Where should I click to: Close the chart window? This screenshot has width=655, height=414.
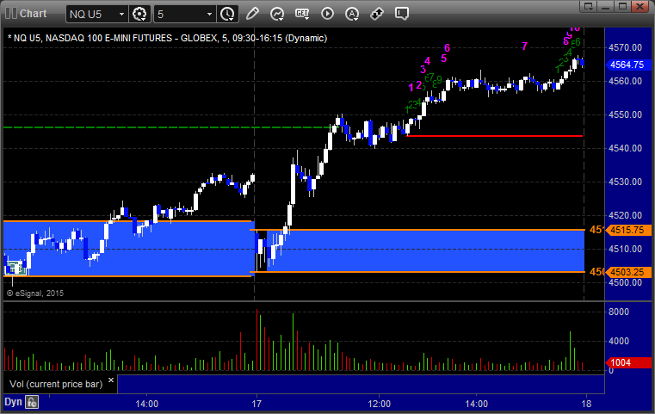coord(640,6)
